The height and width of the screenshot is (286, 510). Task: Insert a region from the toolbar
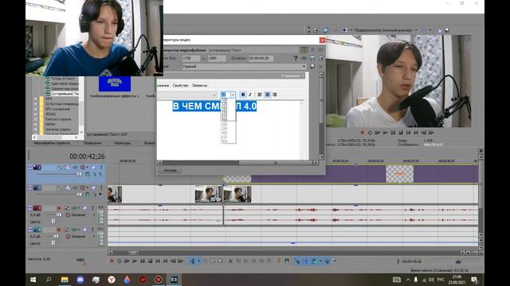click(287, 261)
